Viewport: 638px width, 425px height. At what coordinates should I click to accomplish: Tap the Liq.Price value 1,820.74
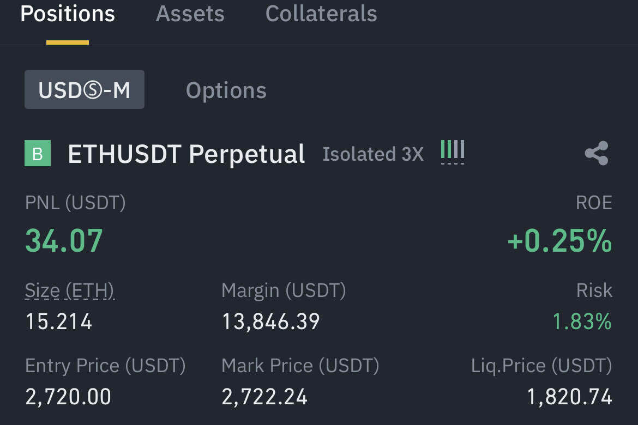click(x=569, y=397)
